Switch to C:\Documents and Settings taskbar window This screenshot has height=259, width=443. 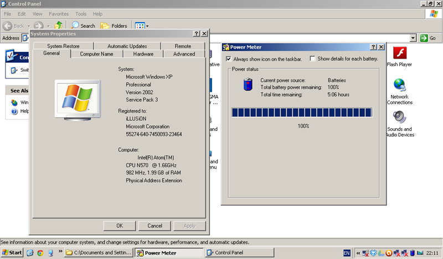pyautogui.click(x=99, y=252)
